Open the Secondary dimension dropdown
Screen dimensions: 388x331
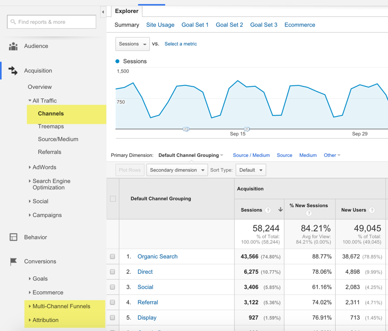(x=176, y=170)
